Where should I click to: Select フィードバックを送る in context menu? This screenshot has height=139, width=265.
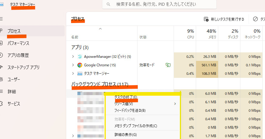[x=130, y=110]
